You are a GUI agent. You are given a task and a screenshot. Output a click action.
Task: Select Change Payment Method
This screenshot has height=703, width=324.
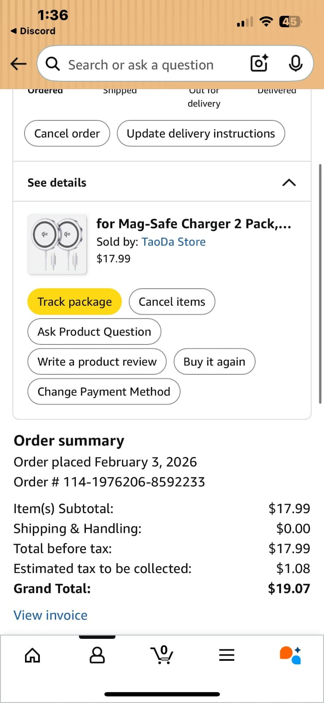104,391
